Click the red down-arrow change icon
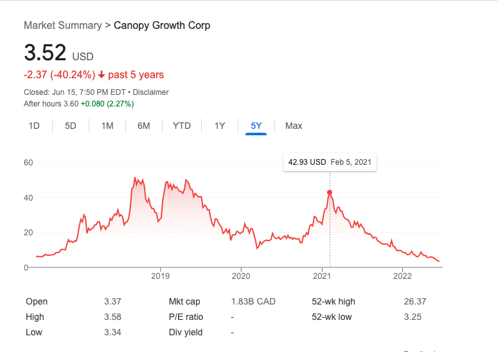The height and width of the screenshot is (352, 498). [102, 75]
